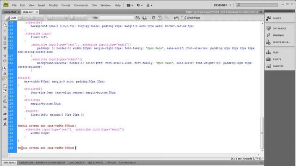The width and height of the screenshot is (296, 166).
Task: Click the vertical scrollbar thumb in code view
Action: point(262,133)
